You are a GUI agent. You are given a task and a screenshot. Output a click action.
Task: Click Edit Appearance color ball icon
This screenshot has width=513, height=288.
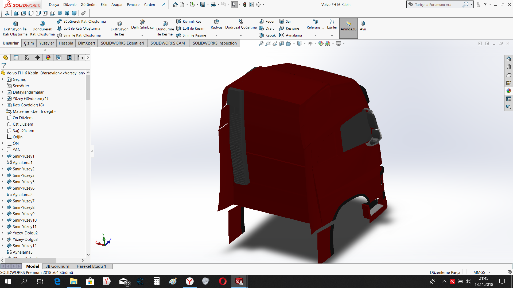pos(321,43)
